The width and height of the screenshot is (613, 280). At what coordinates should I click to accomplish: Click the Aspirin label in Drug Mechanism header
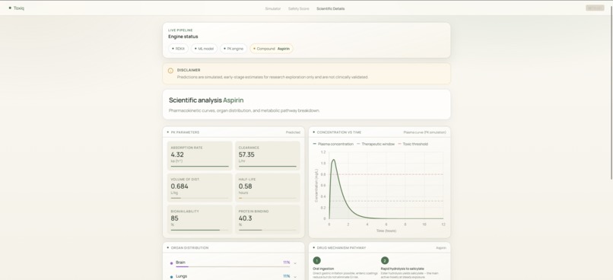pos(441,248)
